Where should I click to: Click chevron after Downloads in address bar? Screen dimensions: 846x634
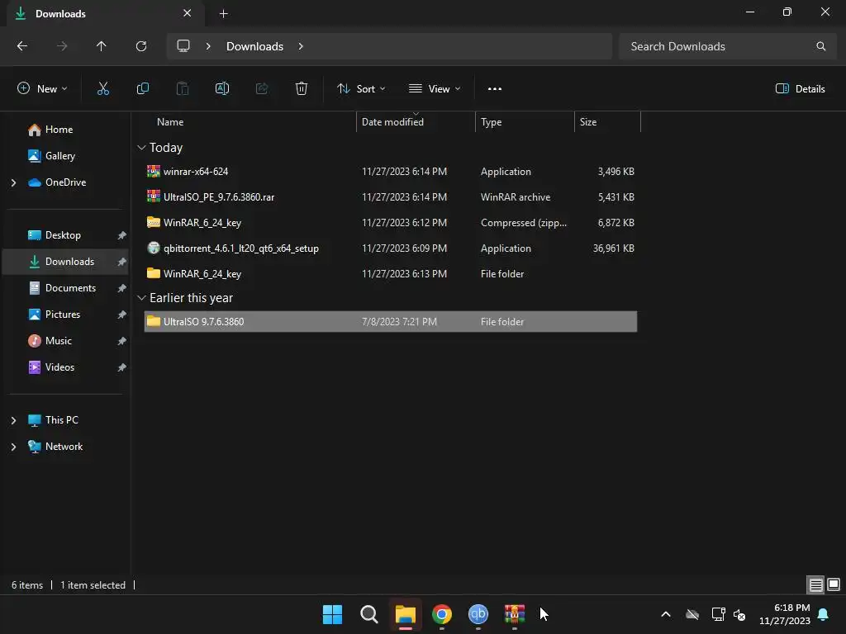pyautogui.click(x=301, y=46)
